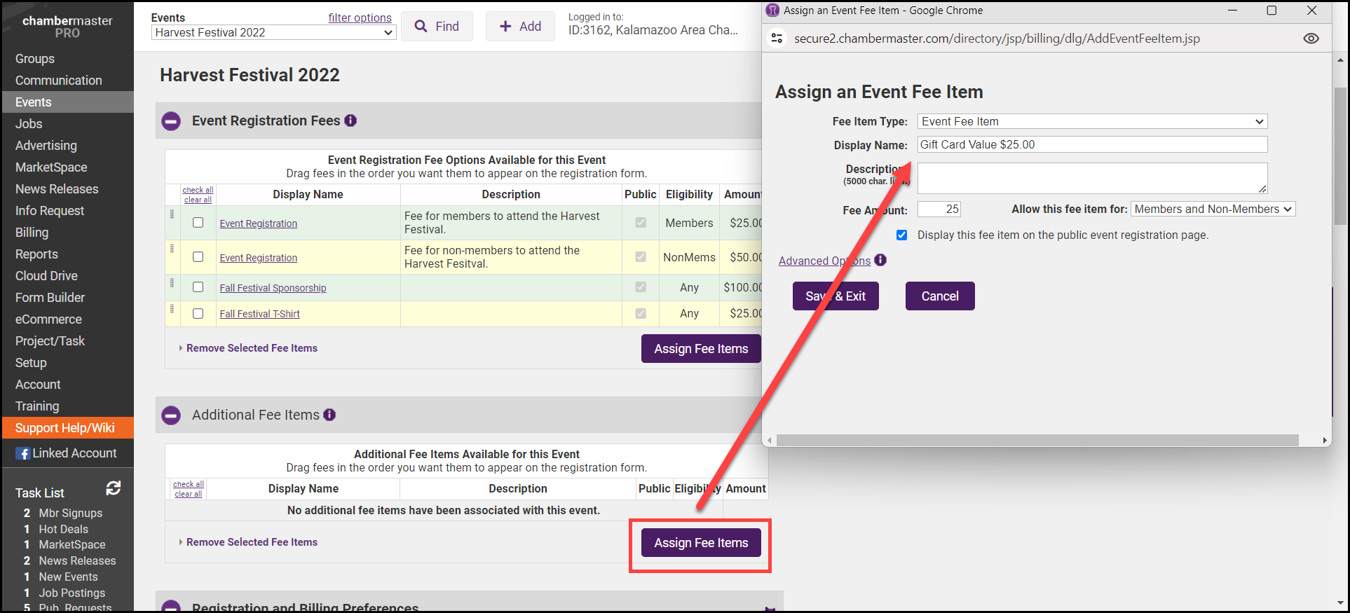Refresh the Task List with the sync icon
This screenshot has height=613, width=1350.
click(113, 488)
